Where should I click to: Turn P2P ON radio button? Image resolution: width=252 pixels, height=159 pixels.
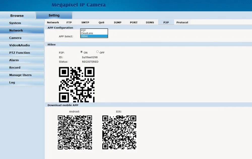[x=81, y=52]
